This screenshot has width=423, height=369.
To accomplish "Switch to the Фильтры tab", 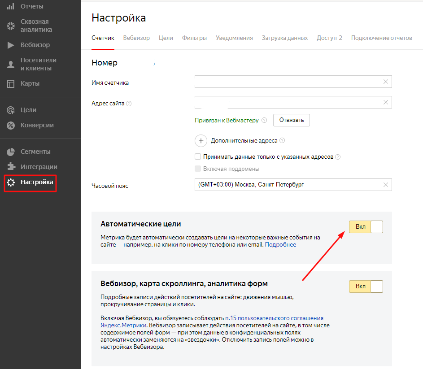I will pyautogui.click(x=195, y=38).
